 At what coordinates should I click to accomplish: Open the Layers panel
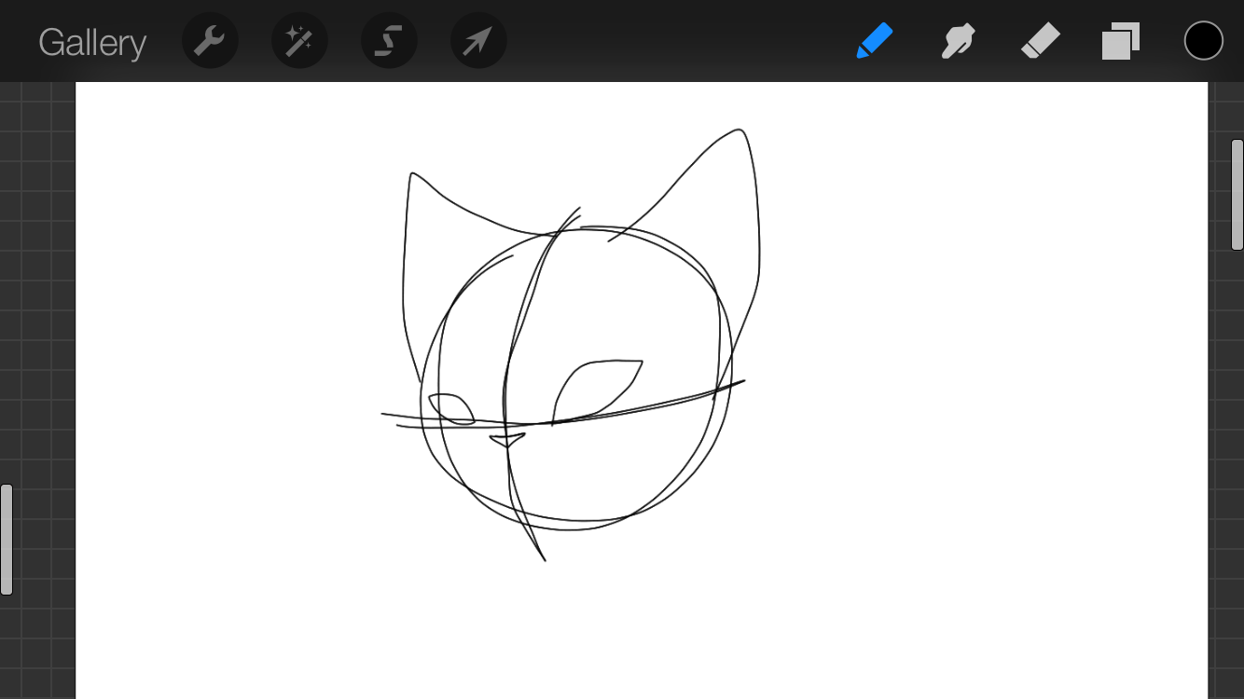(x=1121, y=41)
